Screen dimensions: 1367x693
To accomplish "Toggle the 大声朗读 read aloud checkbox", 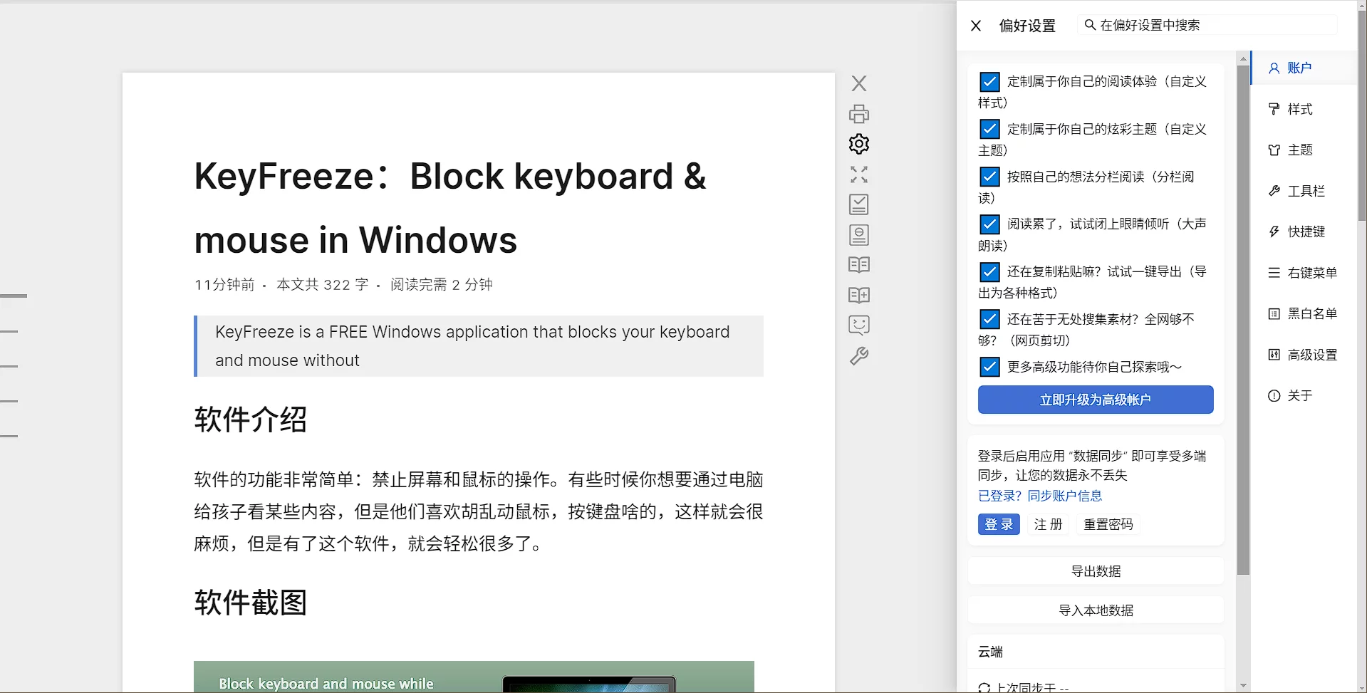I will click(989, 224).
